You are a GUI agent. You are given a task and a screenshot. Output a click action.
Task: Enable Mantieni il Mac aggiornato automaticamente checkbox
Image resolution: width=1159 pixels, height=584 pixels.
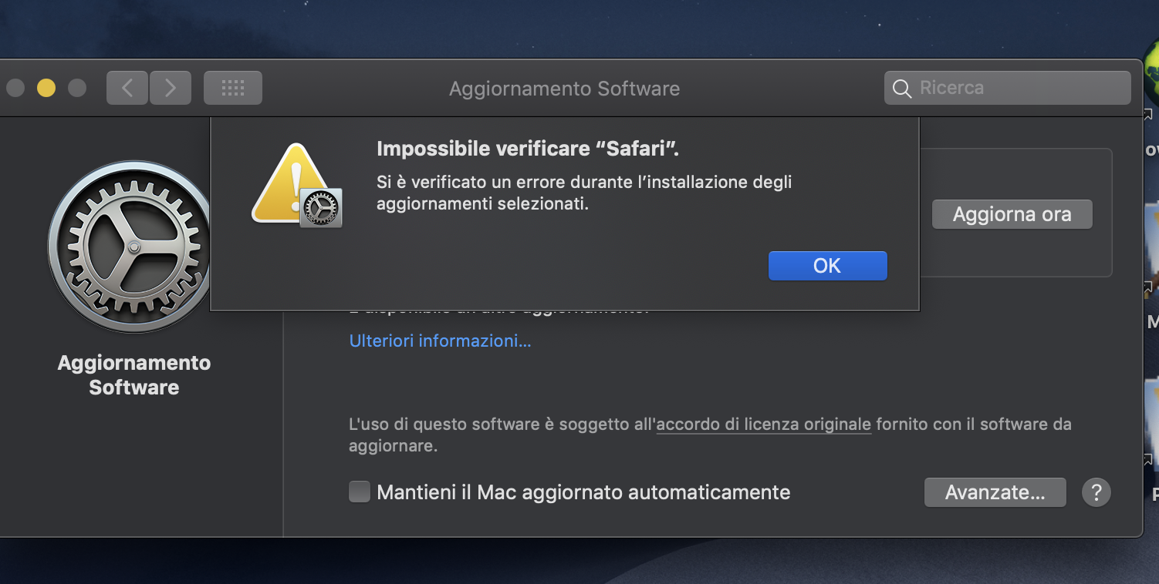pos(360,492)
